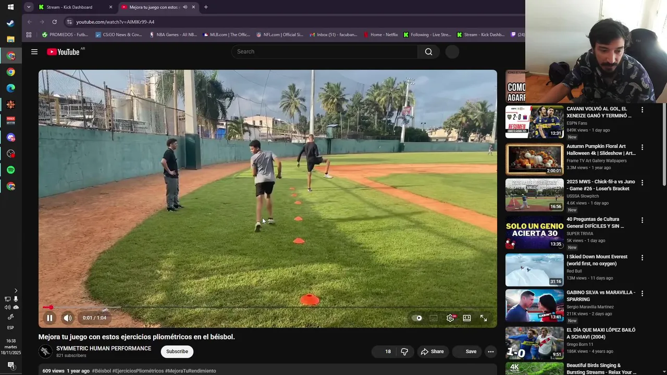Open the CS:GO News bookmark
Viewport: 667px width, 375px height.
[x=119, y=35]
